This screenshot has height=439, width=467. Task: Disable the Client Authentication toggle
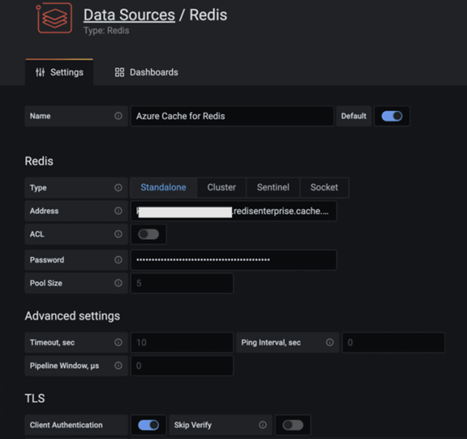pyautogui.click(x=148, y=425)
